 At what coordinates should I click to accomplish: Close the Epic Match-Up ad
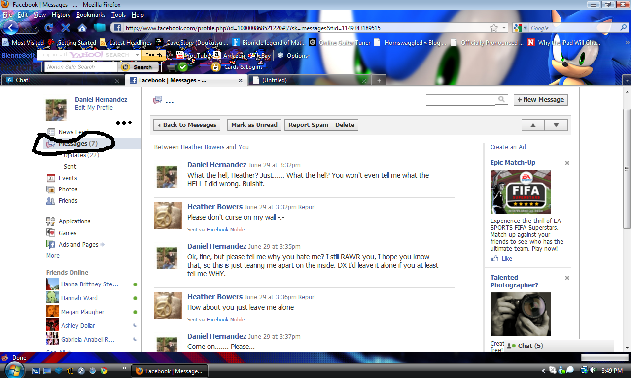pos(567,163)
